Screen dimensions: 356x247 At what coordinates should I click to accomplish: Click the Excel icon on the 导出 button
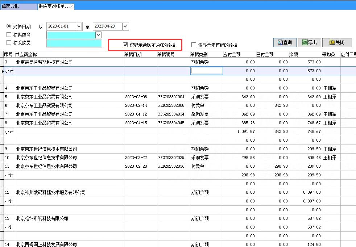tap(305, 42)
